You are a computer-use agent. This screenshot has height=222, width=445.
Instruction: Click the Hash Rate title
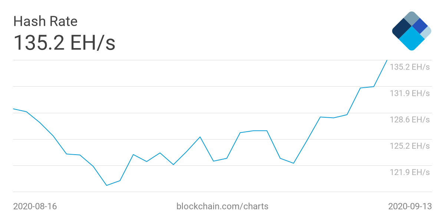(x=45, y=21)
